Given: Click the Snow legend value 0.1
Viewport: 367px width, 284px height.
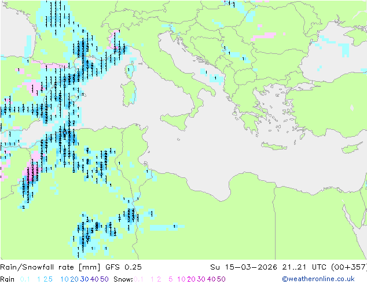Looking at the screenshot, I should point(138,279).
